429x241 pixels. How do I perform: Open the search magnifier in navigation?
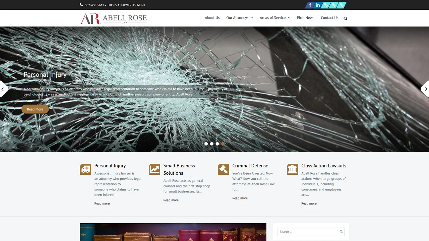click(x=346, y=18)
